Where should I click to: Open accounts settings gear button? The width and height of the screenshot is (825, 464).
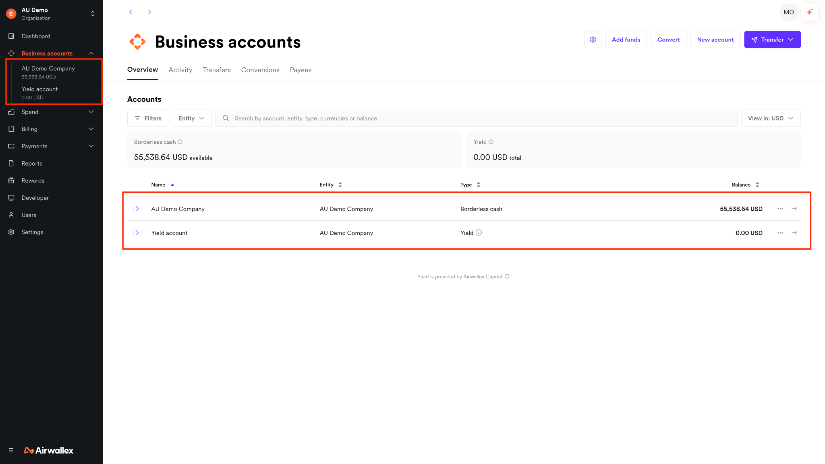(593, 39)
